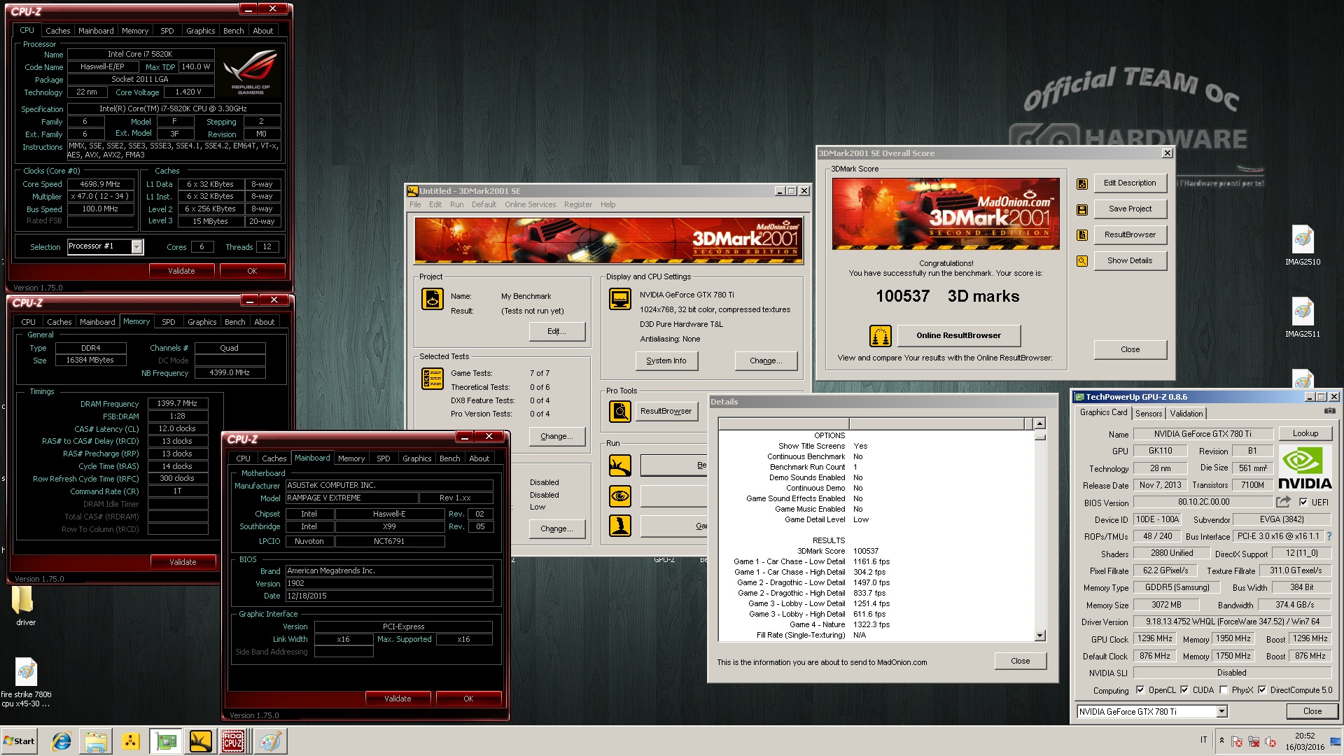Click the eye Demo icon in the Run section
Screen dimensions: 1344x756
619,496
